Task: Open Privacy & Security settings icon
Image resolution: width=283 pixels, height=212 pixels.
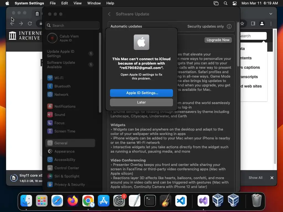Action: tap(50, 185)
